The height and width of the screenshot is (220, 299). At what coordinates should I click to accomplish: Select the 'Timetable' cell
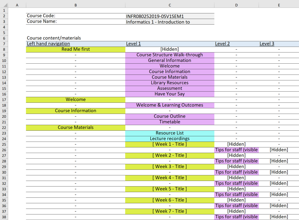169,122
